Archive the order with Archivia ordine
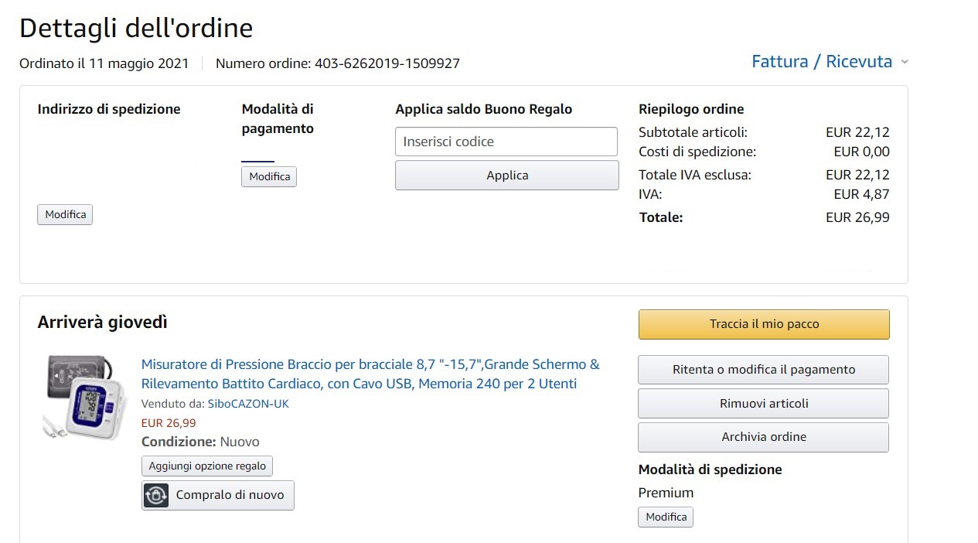978x543 pixels. [x=763, y=437]
